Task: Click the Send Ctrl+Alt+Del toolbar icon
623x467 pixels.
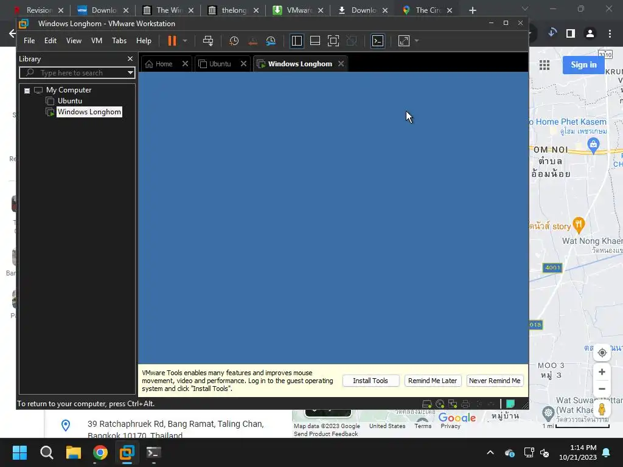Action: 208,41
